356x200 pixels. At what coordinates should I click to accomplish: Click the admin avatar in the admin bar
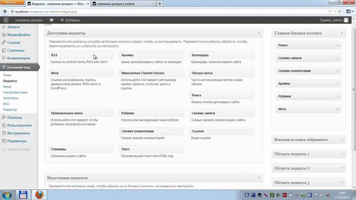tap(346, 20)
